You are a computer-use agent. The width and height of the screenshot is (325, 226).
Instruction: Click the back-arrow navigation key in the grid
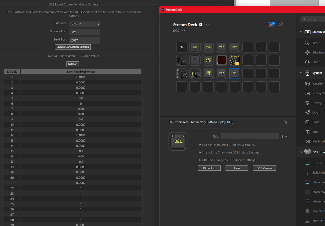click(x=182, y=47)
